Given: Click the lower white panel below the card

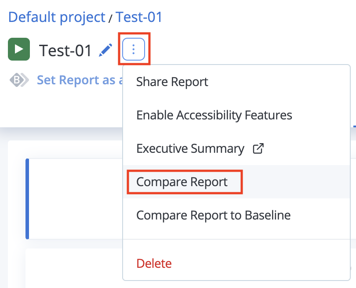Looking at the screenshot, I should [x=74, y=268].
